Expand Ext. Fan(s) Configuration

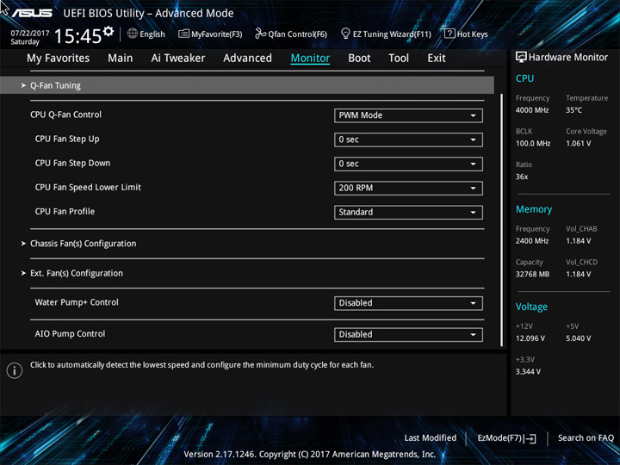77,273
